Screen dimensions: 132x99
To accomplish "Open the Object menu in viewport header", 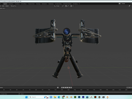I will pos(7,6).
